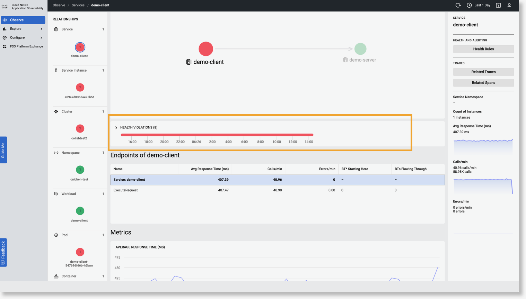
Task: Click the Container relationship icon
Action: [x=56, y=276]
